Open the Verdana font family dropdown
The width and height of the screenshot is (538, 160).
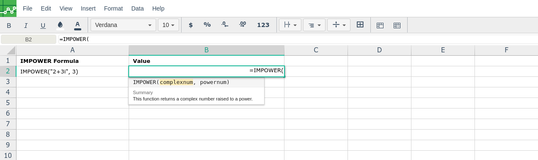pyautogui.click(x=123, y=25)
